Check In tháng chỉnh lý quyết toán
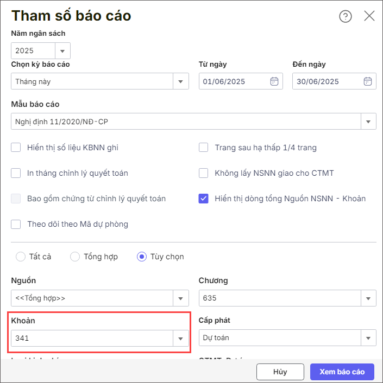The image size is (383, 383). pos(16,174)
